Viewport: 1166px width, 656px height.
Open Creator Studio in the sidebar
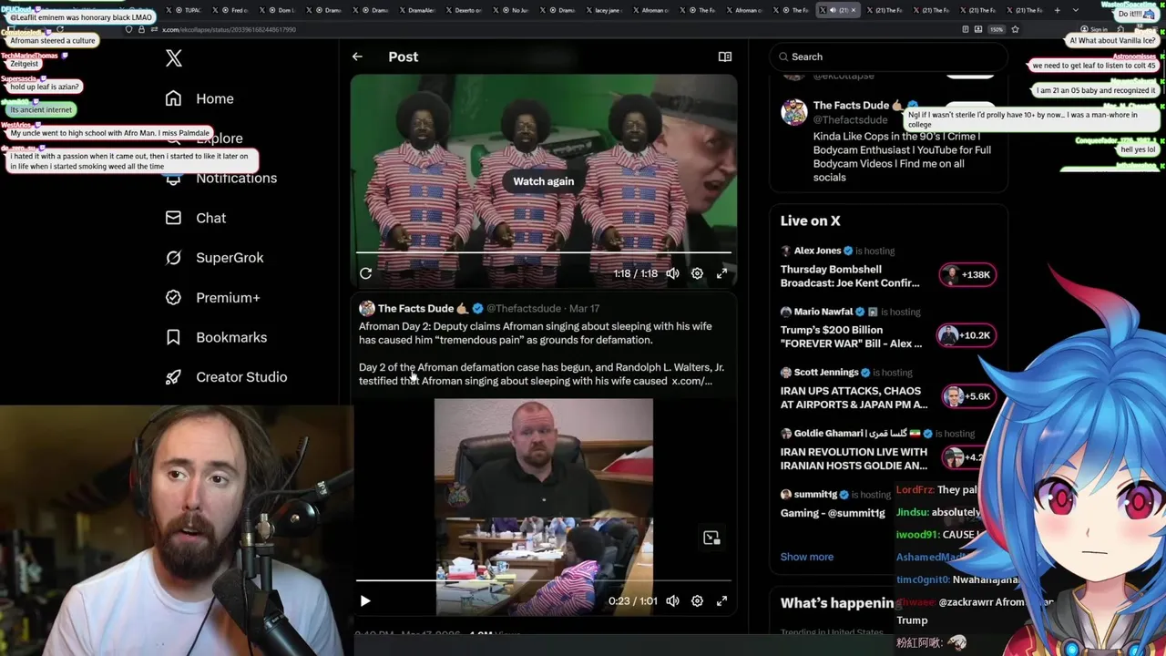[x=226, y=377]
